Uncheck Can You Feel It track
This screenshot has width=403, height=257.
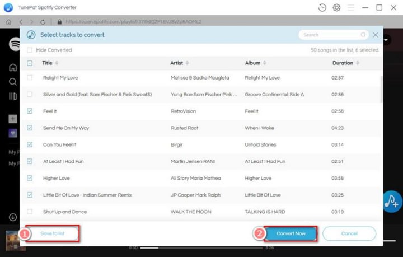point(30,144)
